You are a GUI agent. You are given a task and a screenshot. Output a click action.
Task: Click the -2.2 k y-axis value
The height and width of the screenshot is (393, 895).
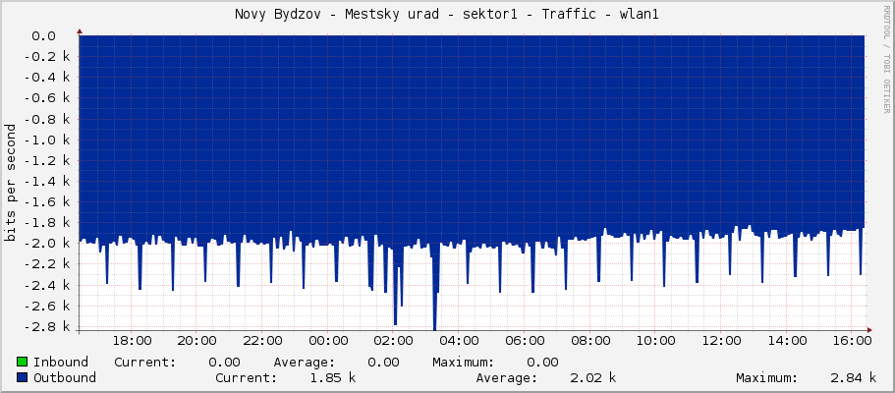[x=48, y=265]
